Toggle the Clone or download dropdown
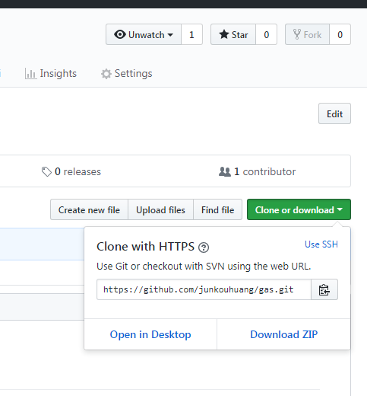Viewport: 367px width, 396px height. point(299,209)
